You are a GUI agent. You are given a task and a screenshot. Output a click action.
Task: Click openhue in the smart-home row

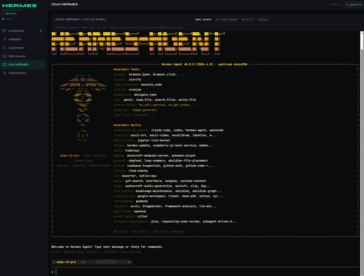pos(140,211)
